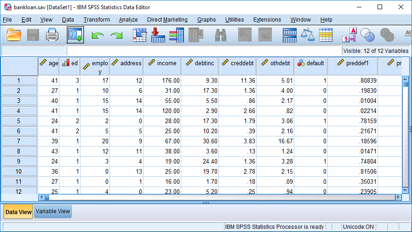The image size is (412, 232).
Task: Select row 10 header
Action: pyautogui.click(x=19, y=172)
